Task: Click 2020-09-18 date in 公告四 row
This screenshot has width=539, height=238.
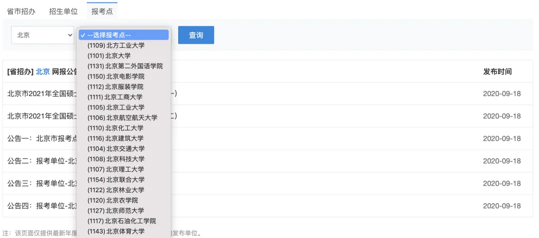Action: point(502,206)
